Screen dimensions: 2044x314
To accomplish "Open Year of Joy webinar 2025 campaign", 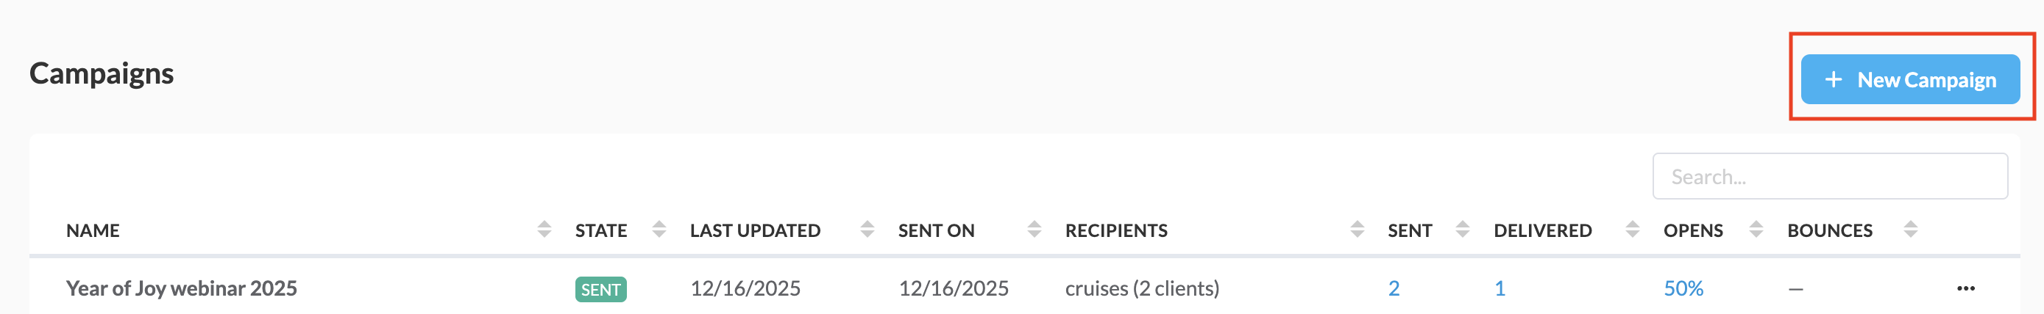I will click(181, 289).
